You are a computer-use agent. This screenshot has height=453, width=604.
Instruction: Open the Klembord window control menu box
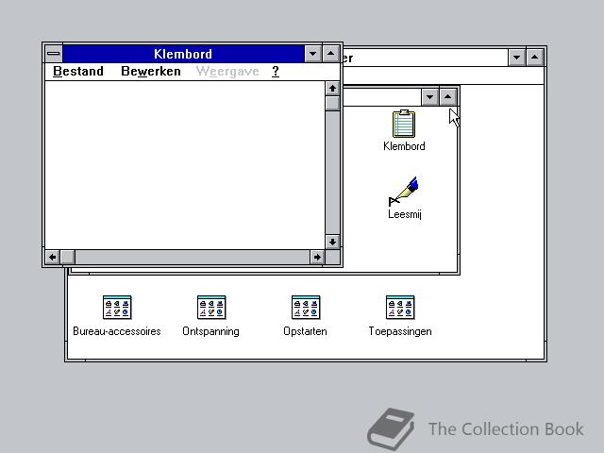54,54
